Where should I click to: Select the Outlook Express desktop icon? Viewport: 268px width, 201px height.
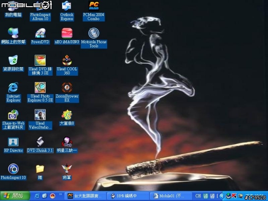pos(67,11)
